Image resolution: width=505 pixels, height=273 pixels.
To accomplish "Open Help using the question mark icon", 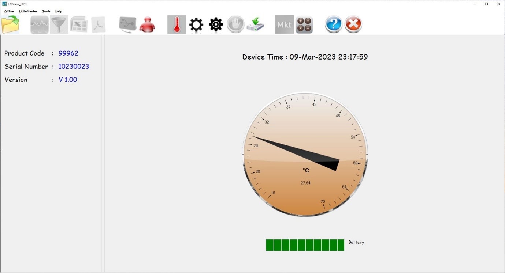I will [333, 24].
